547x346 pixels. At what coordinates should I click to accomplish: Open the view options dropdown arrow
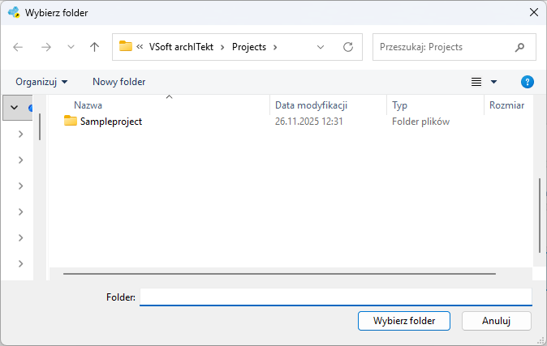pos(493,82)
